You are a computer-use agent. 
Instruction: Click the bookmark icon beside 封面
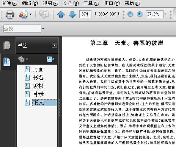[27, 69]
